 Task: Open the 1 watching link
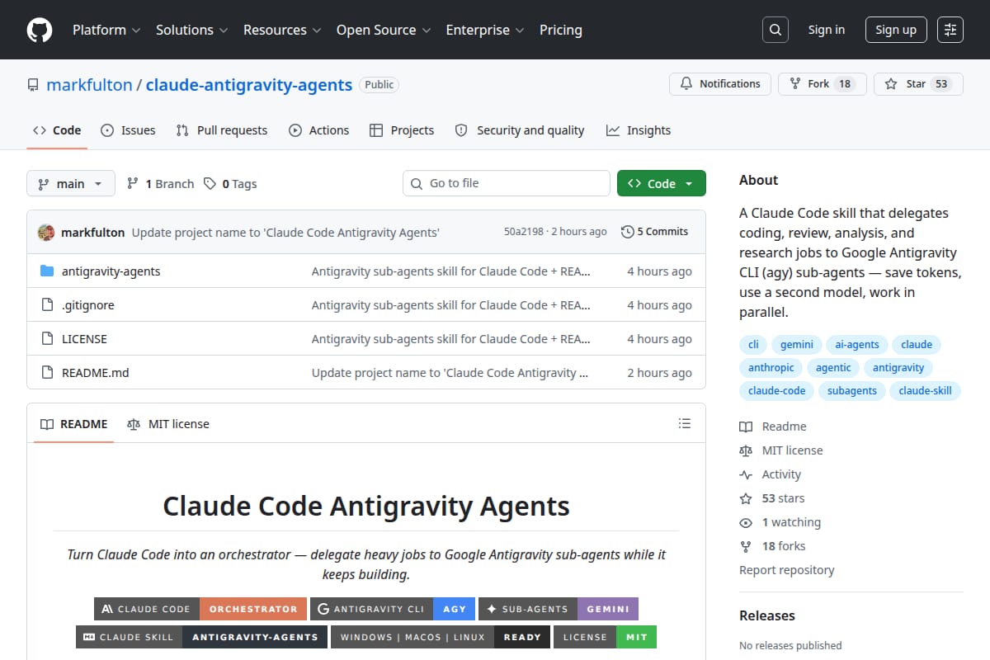[780, 522]
